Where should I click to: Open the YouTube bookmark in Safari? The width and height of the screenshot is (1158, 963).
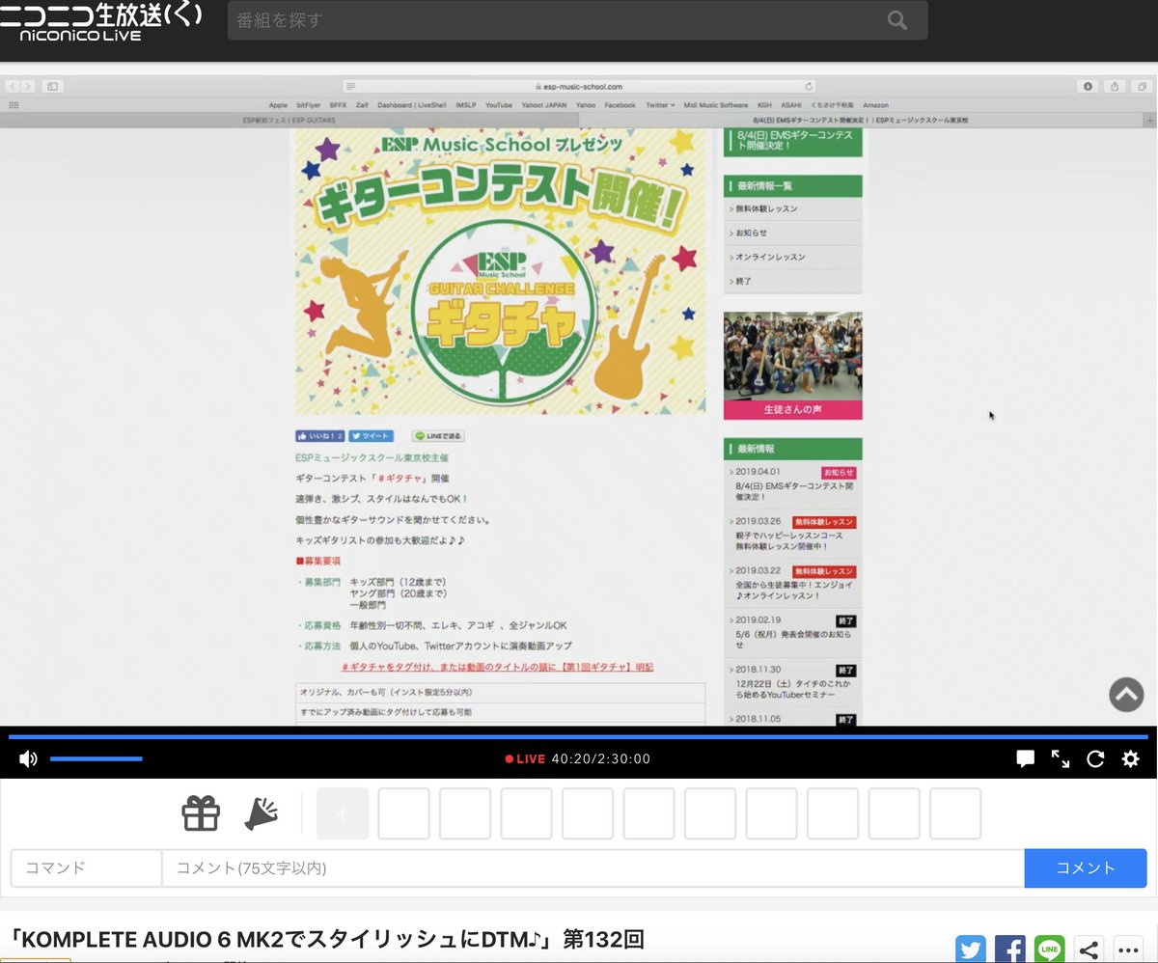[498, 105]
